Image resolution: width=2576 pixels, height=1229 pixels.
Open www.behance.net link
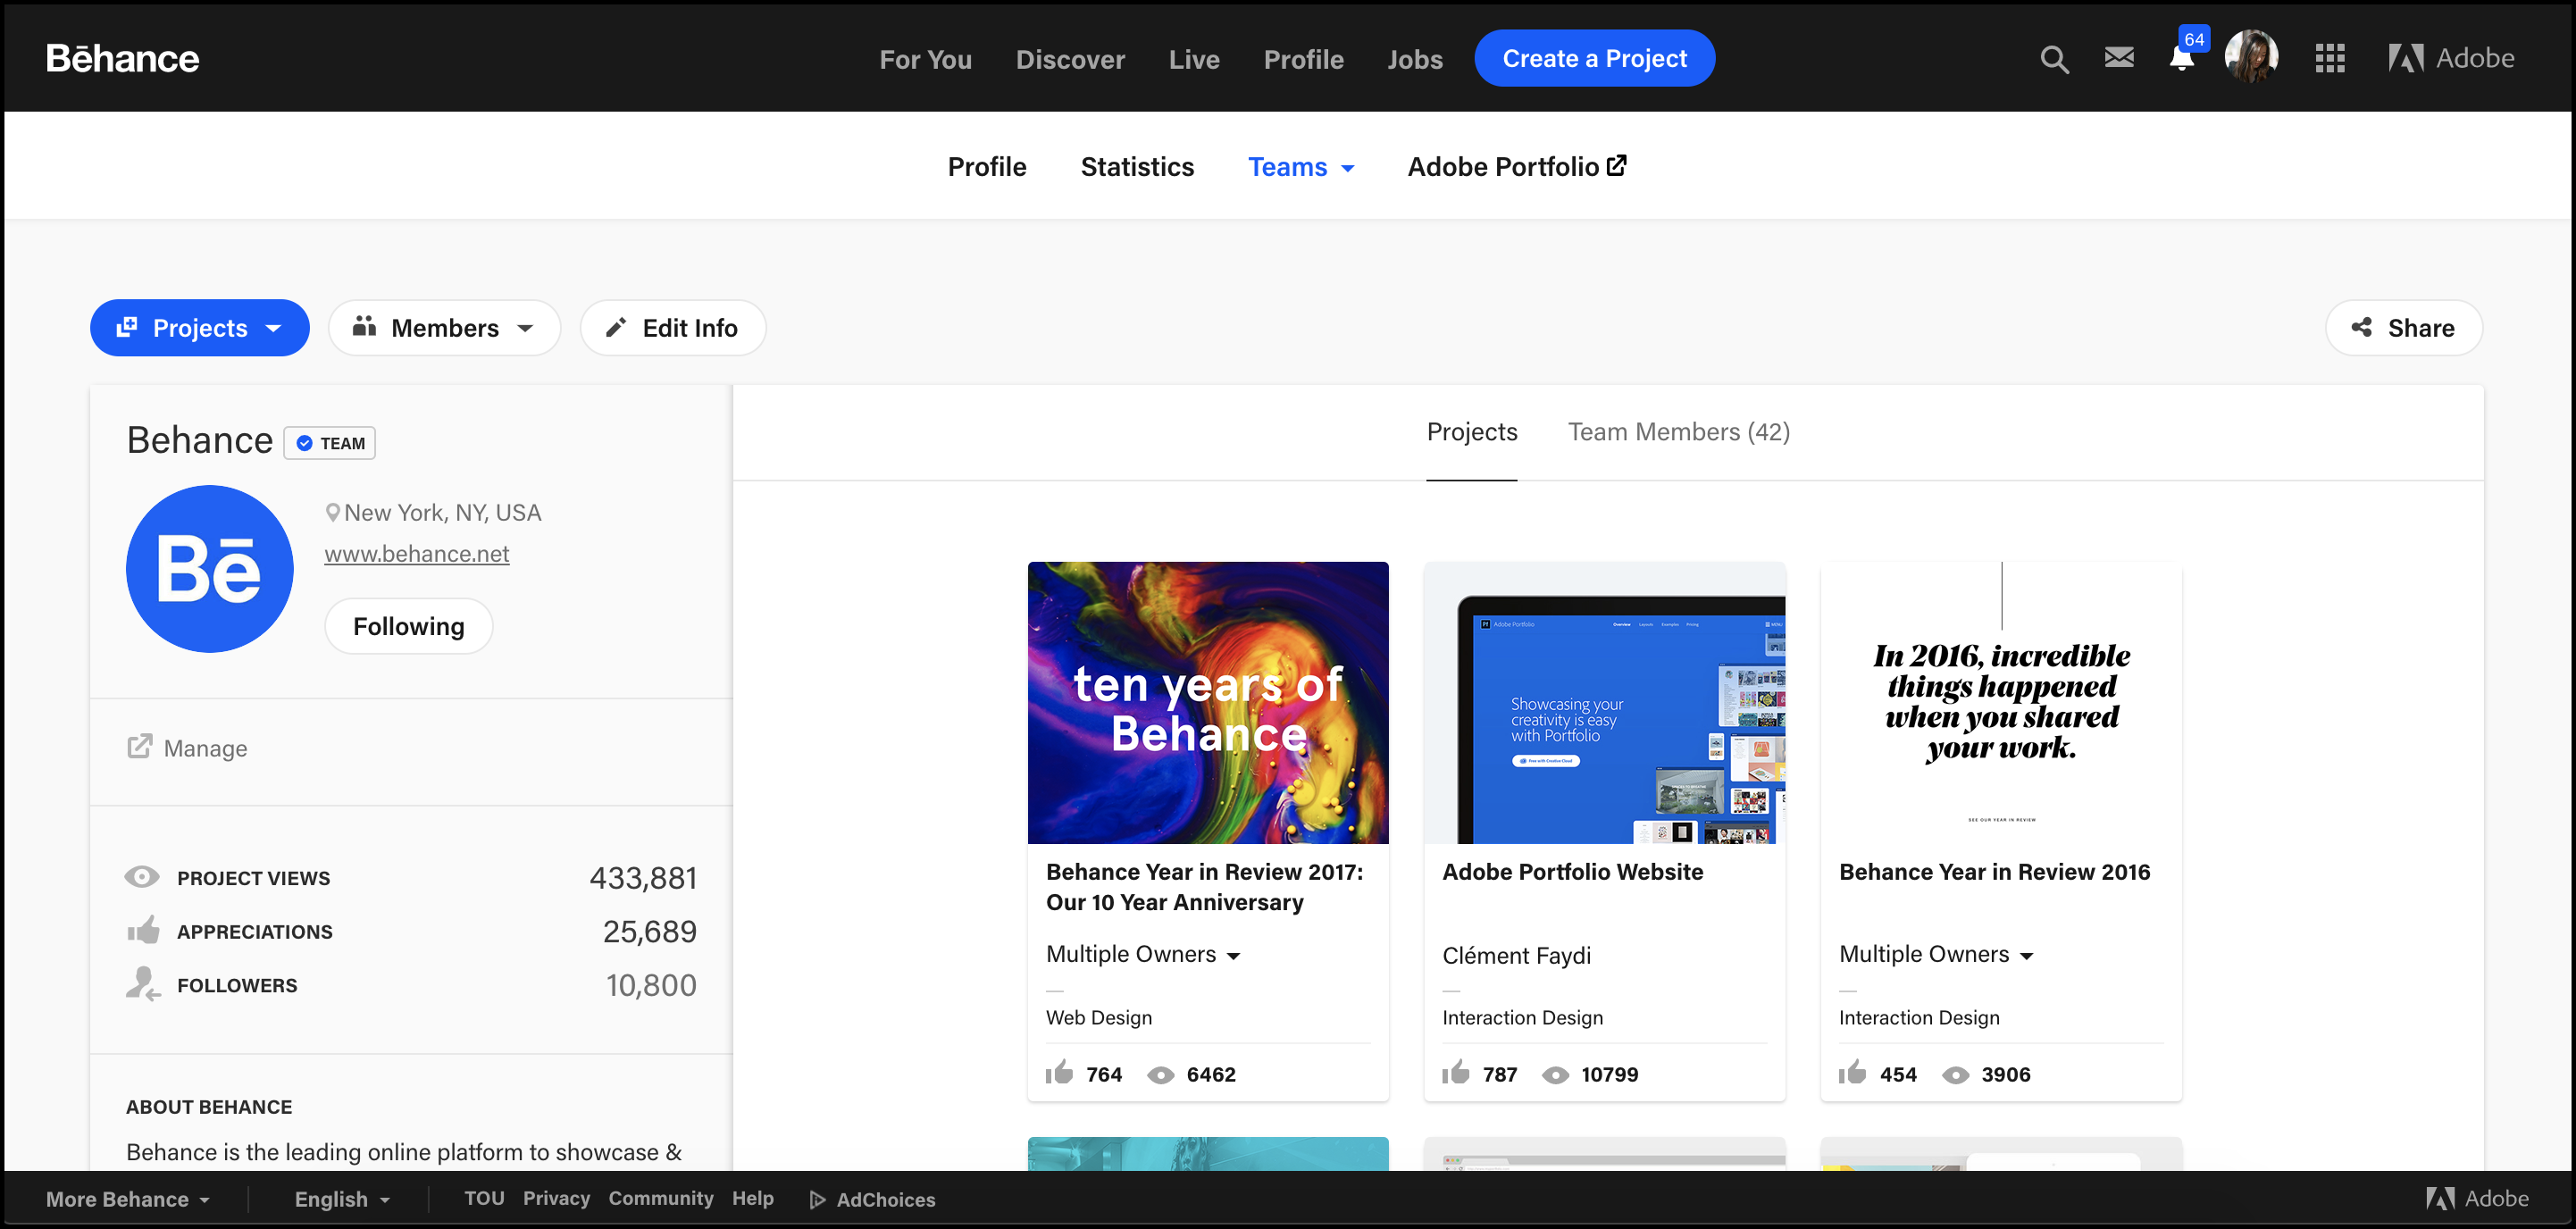click(x=417, y=552)
